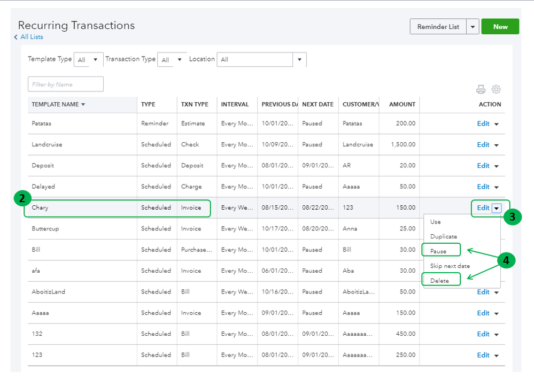Choose Delete in the action menu

pos(439,281)
